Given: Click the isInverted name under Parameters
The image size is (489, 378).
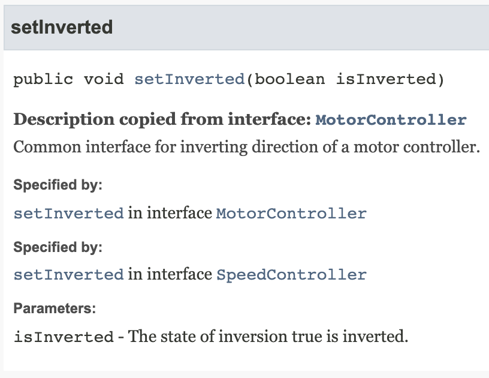Looking at the screenshot, I should pos(64,337).
